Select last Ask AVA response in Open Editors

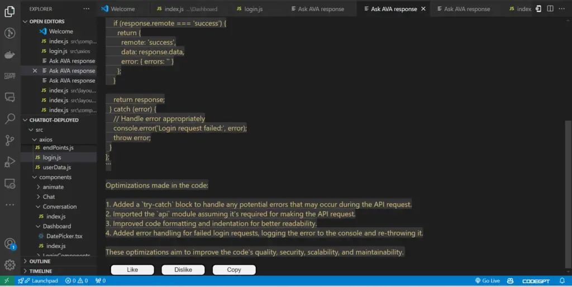(59, 80)
